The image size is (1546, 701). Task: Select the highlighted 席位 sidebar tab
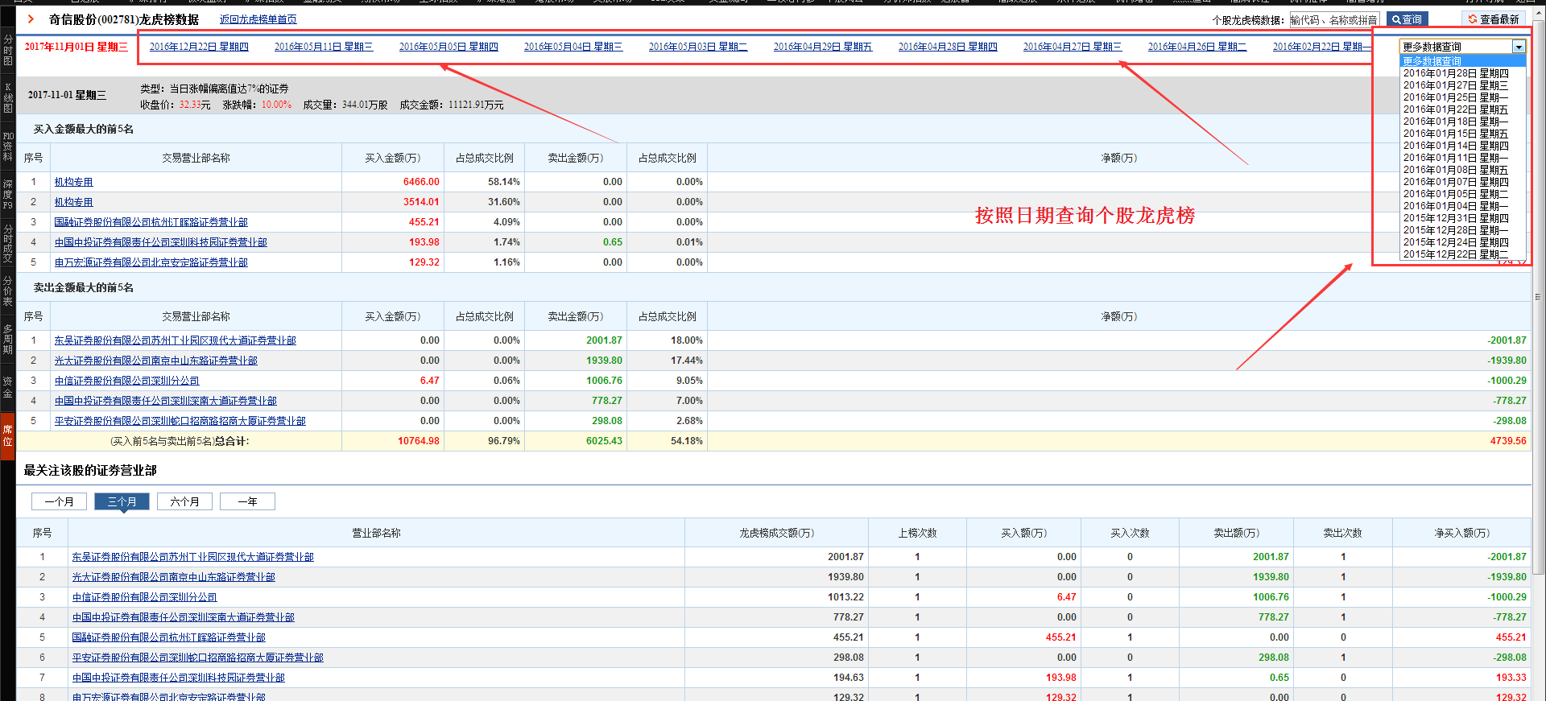click(7, 435)
